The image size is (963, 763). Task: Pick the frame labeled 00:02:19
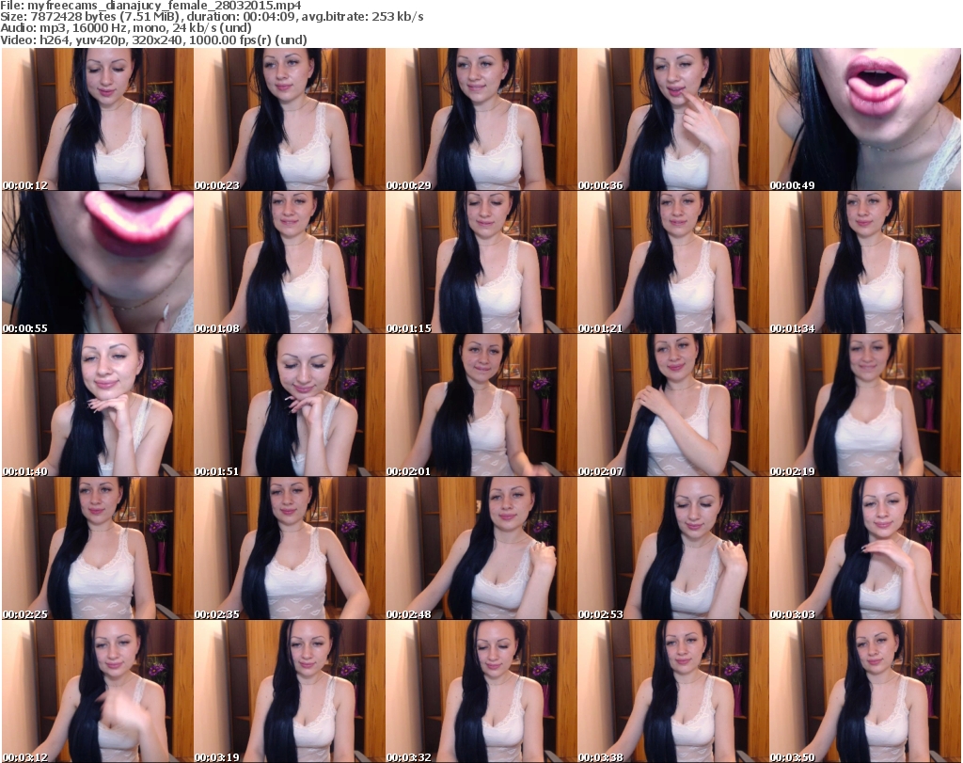click(865, 405)
